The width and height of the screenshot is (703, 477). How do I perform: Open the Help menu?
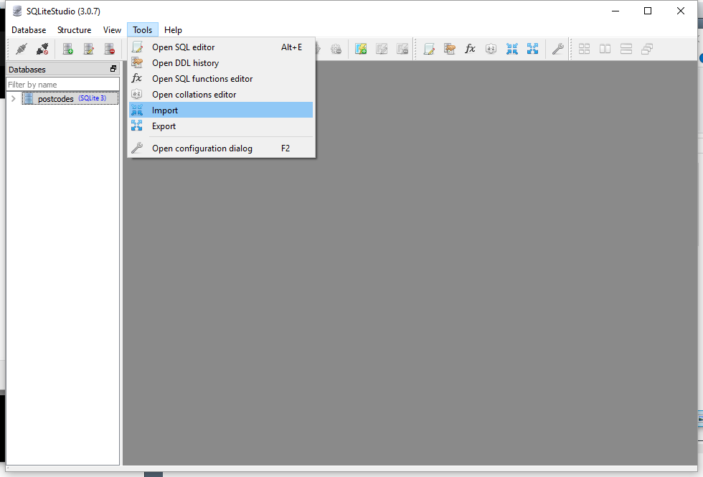coord(173,30)
